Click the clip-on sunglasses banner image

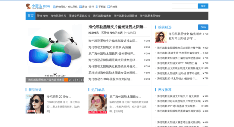pyautogui.click(x=55, y=51)
